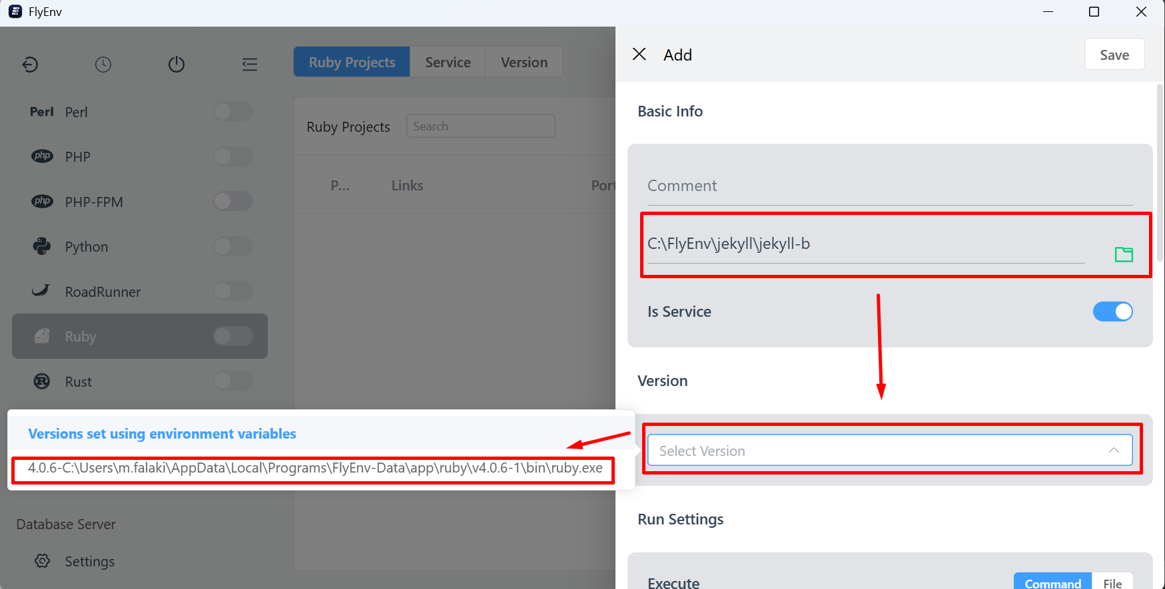Select the PHP logo icon
The image size is (1165, 589).
coord(42,156)
